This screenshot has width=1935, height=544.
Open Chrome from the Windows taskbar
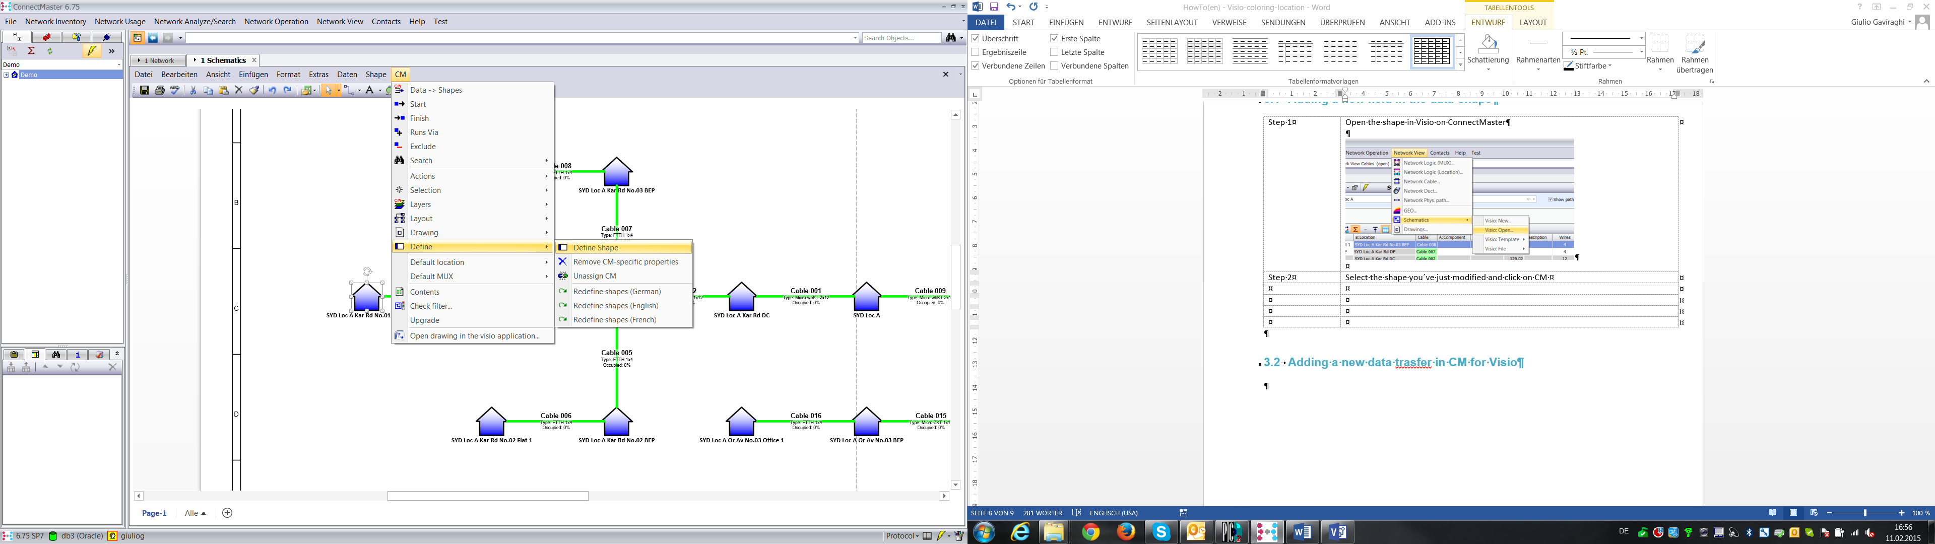click(1090, 532)
